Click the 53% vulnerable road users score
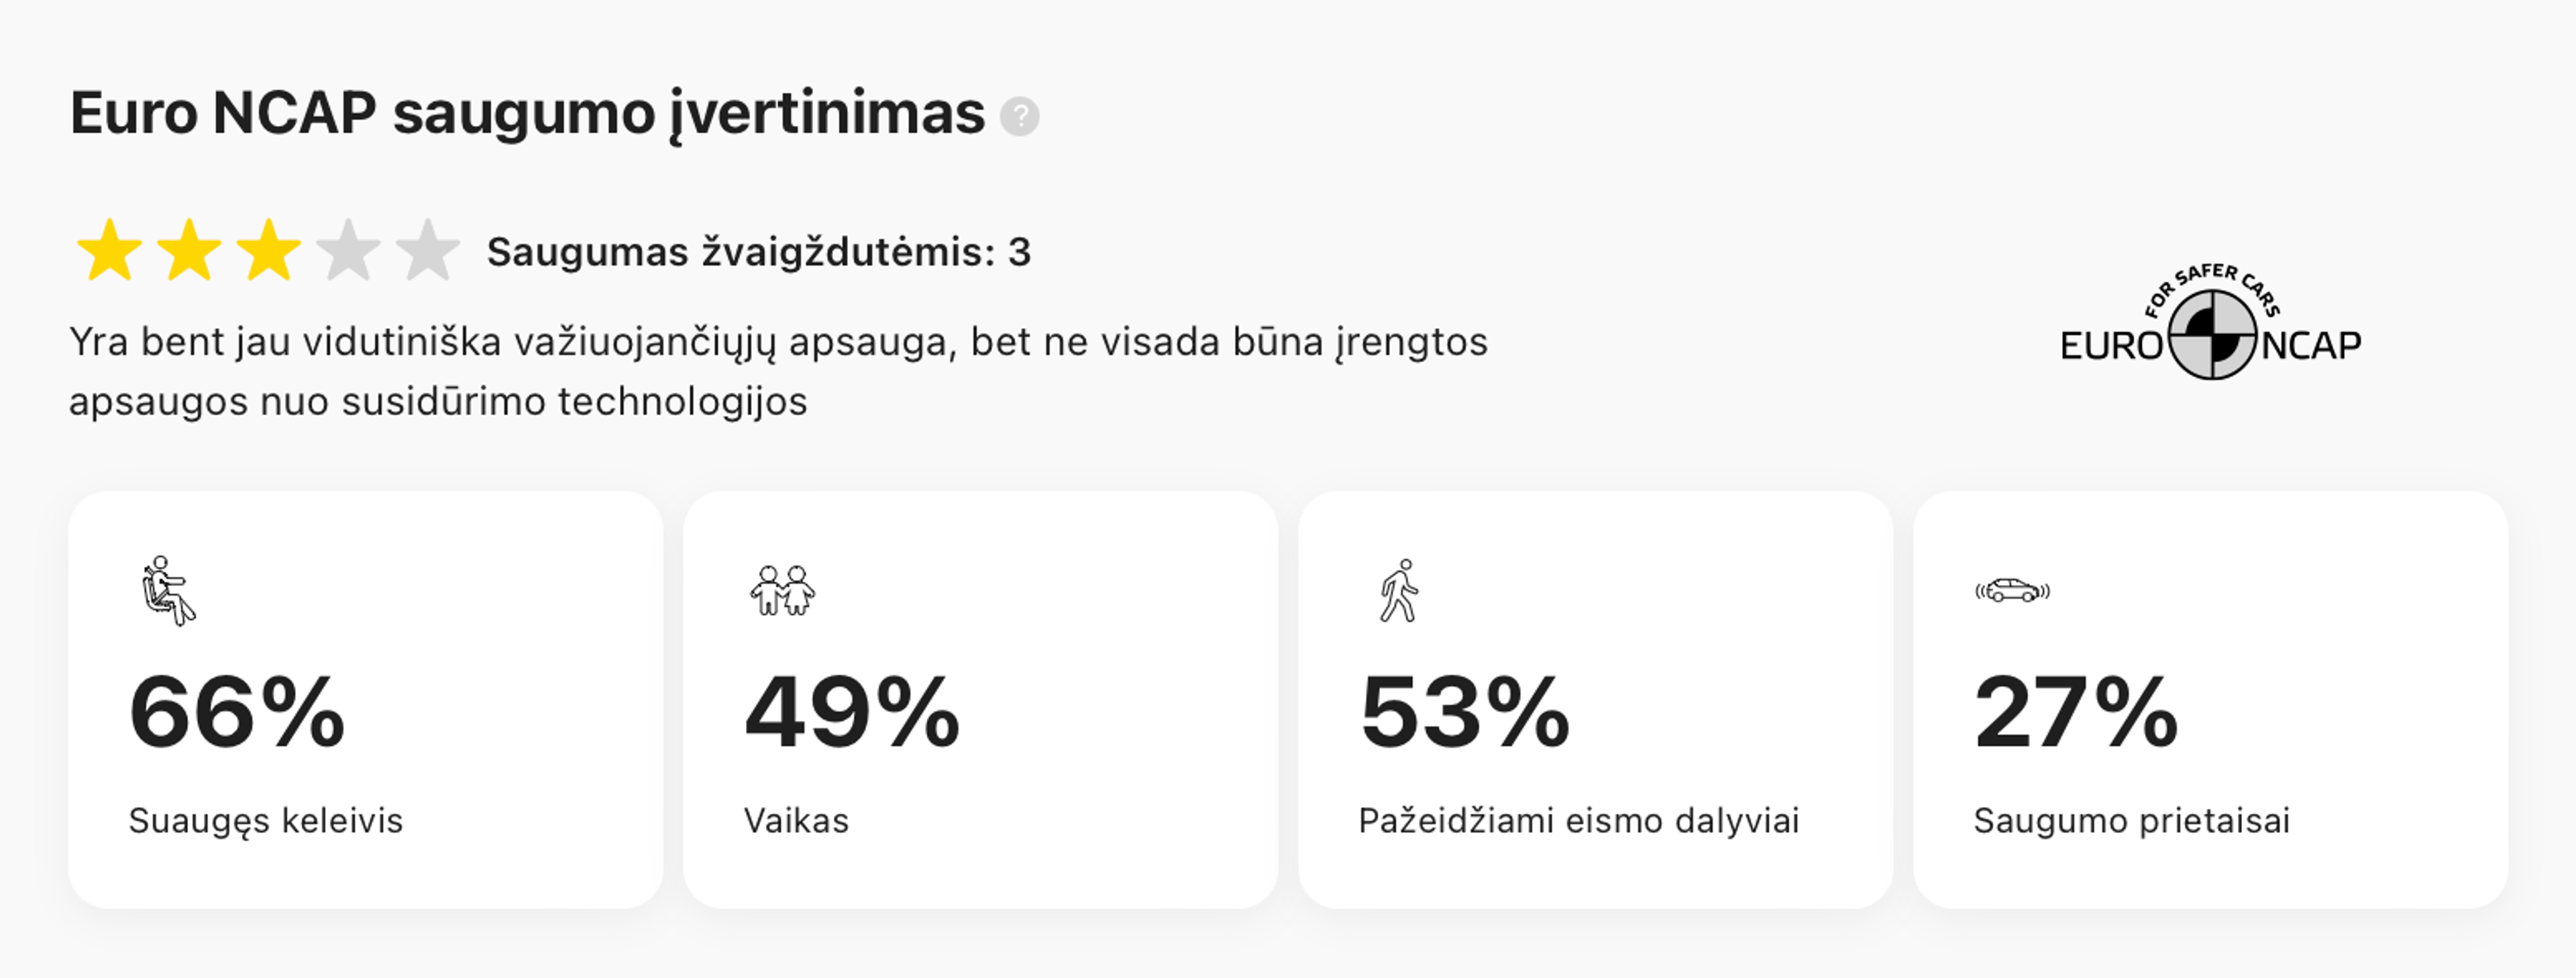 tap(1465, 712)
